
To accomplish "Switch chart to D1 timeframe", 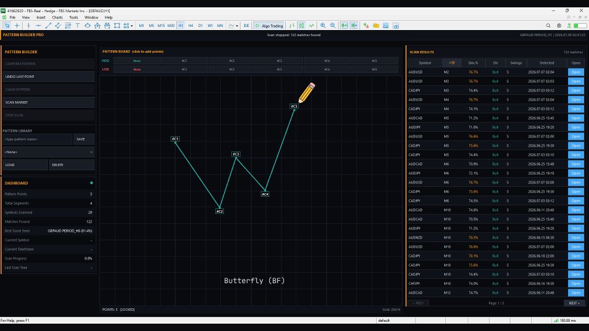I will point(200,26).
